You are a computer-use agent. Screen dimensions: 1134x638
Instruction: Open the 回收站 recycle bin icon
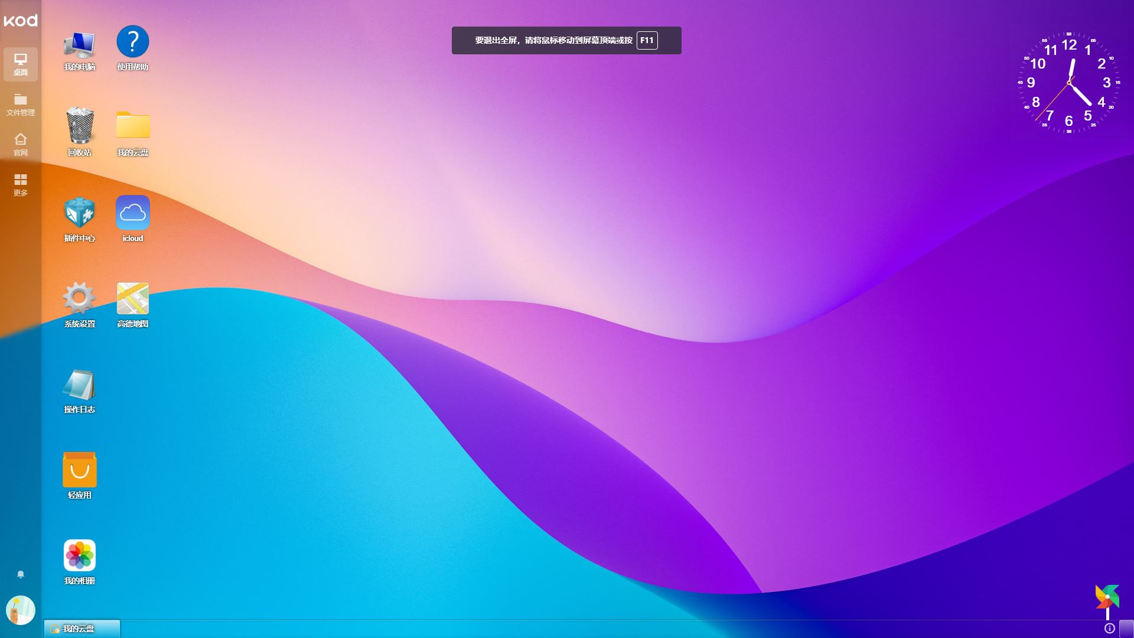[x=80, y=126]
